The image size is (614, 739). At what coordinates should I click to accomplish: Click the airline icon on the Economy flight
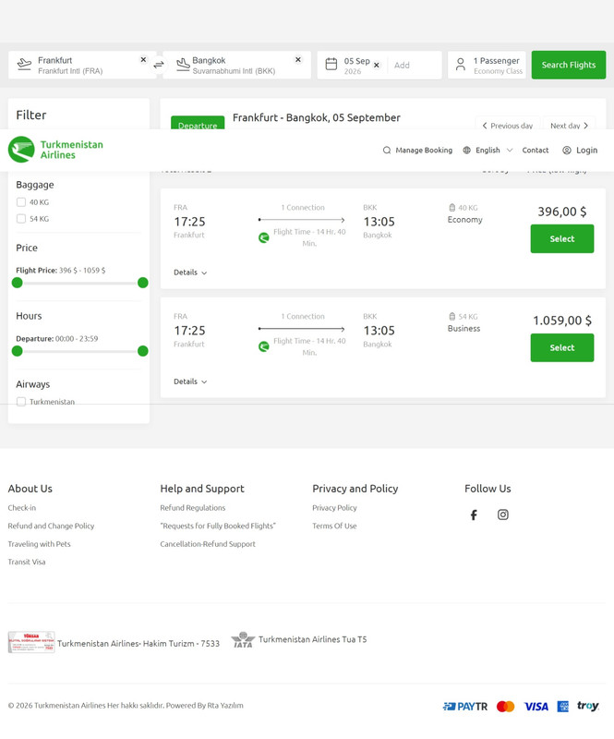click(x=264, y=238)
